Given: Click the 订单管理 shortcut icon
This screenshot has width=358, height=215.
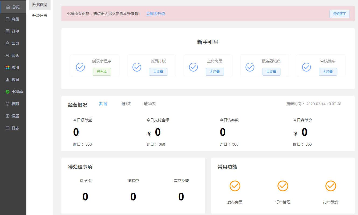Looking at the screenshot, I should tap(283, 186).
